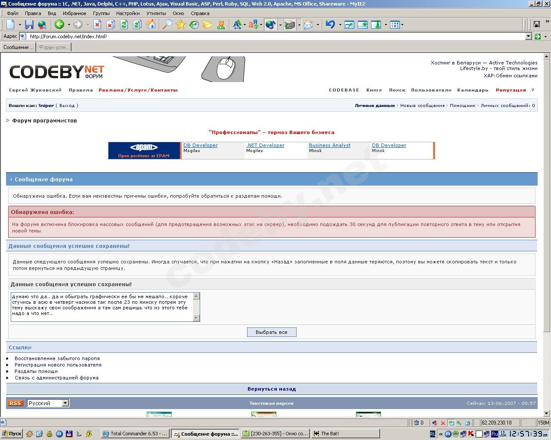Click the blue floppy disk save icon

click(29, 24)
